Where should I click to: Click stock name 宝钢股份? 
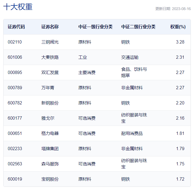[50, 179]
